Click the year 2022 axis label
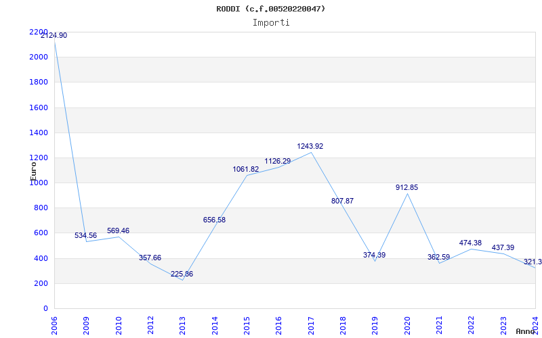Screen dimensions: 542x338 click(x=471, y=326)
